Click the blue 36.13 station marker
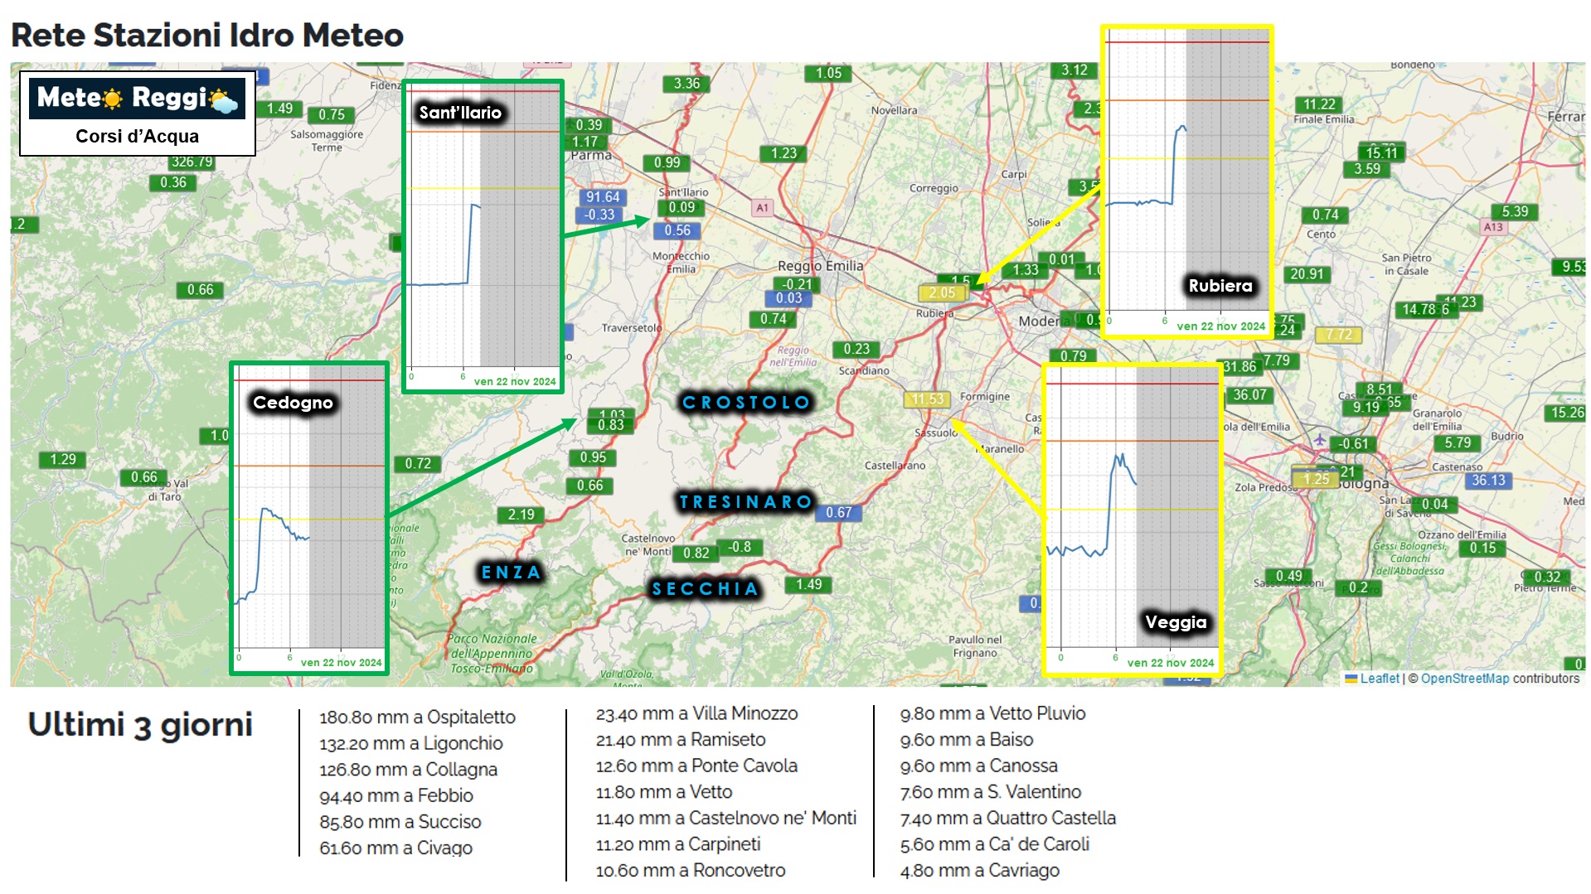The width and height of the screenshot is (1591, 894). click(1488, 481)
